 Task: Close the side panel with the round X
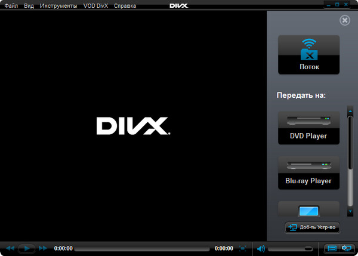344,20
